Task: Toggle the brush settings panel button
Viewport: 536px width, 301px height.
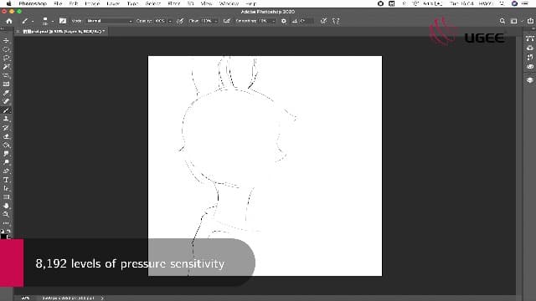Action: (63, 21)
